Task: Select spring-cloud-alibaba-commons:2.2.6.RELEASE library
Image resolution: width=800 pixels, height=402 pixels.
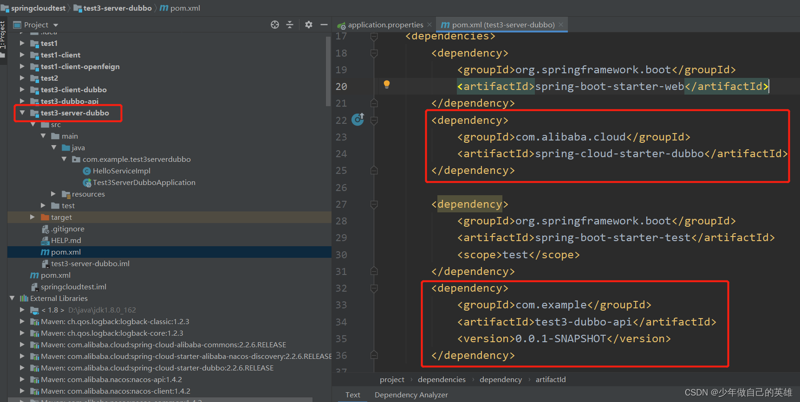Action: [163, 345]
